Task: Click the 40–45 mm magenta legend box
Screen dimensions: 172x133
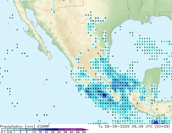Action: pyautogui.click(x=74, y=129)
